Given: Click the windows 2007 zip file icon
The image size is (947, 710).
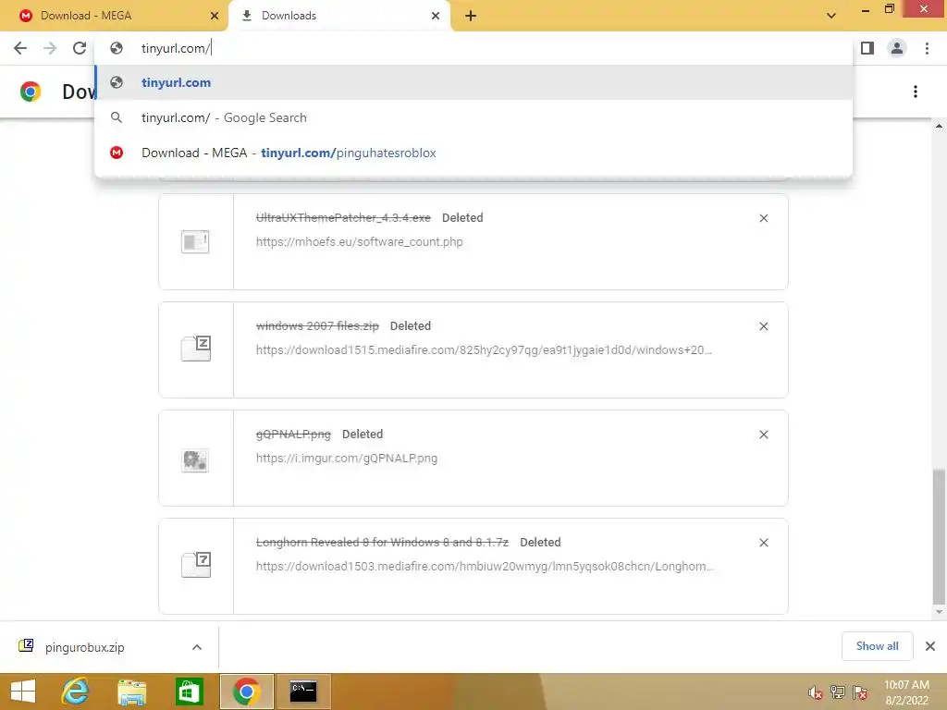Looking at the screenshot, I should point(196,349).
